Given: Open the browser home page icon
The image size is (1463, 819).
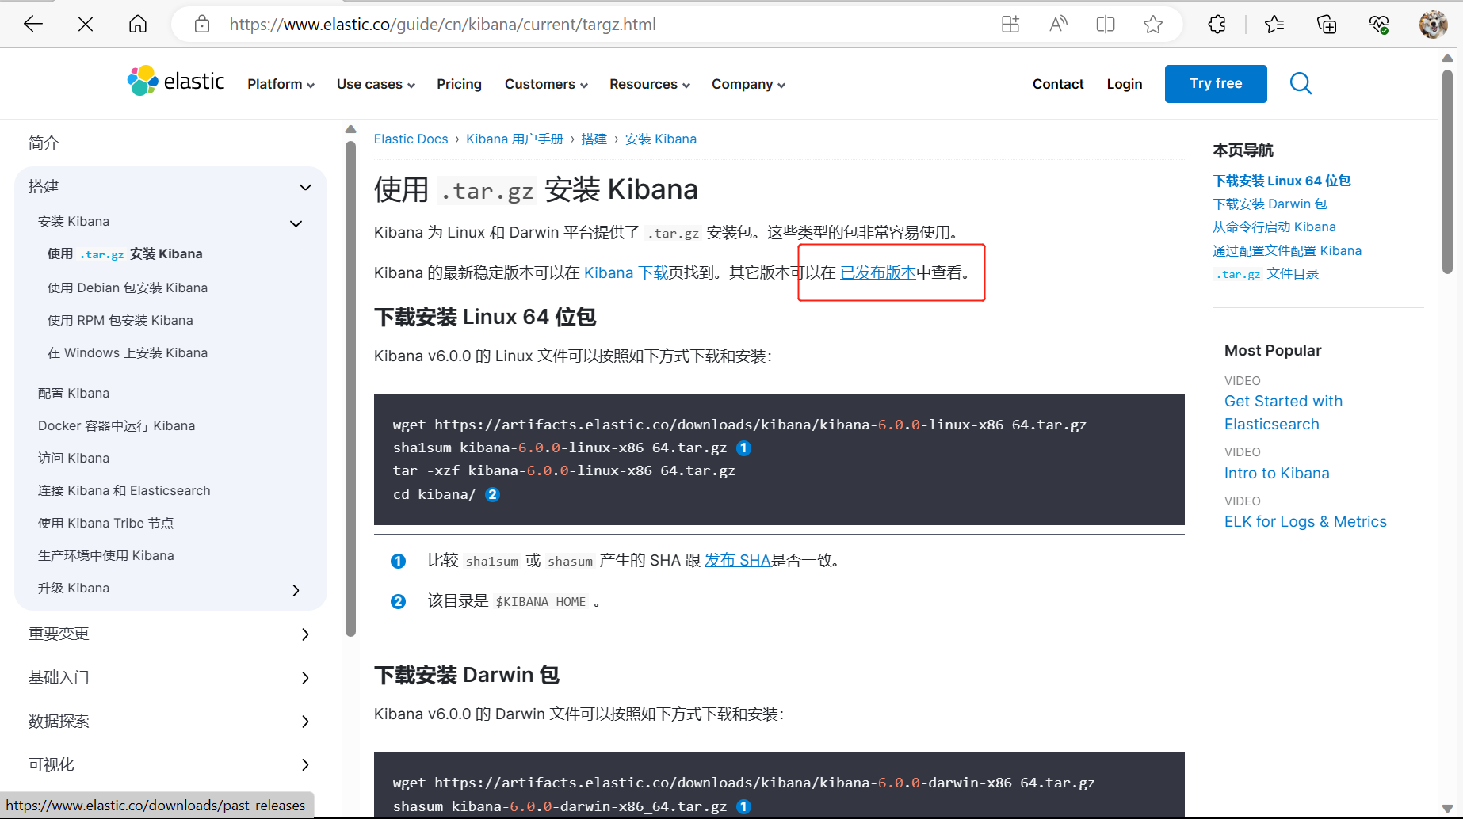Looking at the screenshot, I should pos(138,25).
